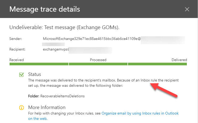
Task: Click the yellow More Information icon
Action: (x=21, y=108)
